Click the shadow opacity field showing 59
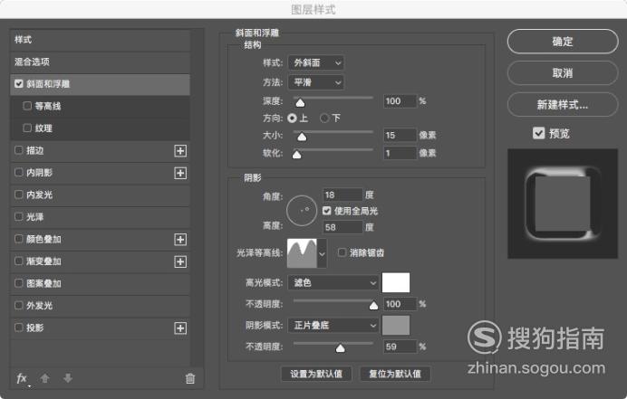The image size is (627, 399). click(400, 347)
